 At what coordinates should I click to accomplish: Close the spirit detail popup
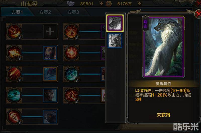pyautogui.click(x=198, y=14)
